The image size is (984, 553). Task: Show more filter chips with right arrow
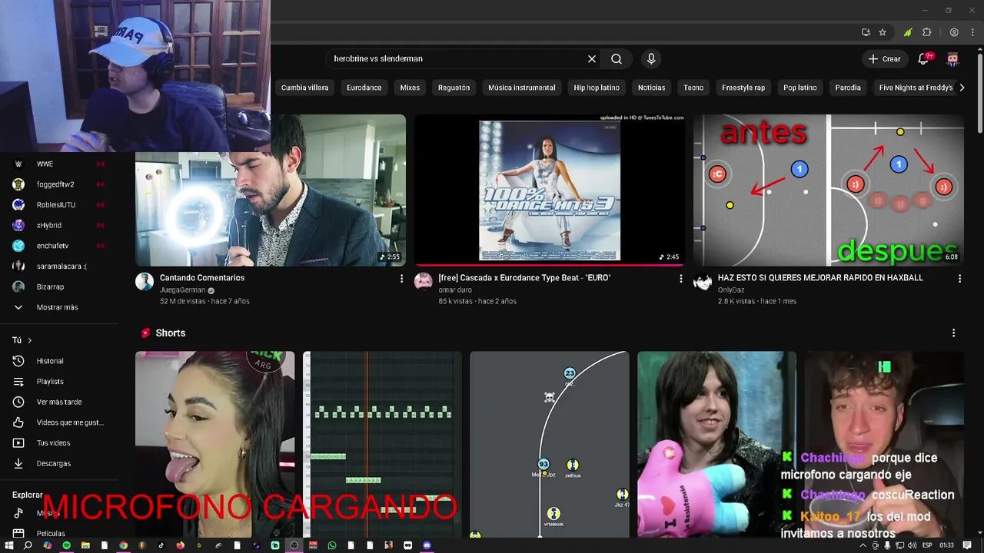[961, 88]
